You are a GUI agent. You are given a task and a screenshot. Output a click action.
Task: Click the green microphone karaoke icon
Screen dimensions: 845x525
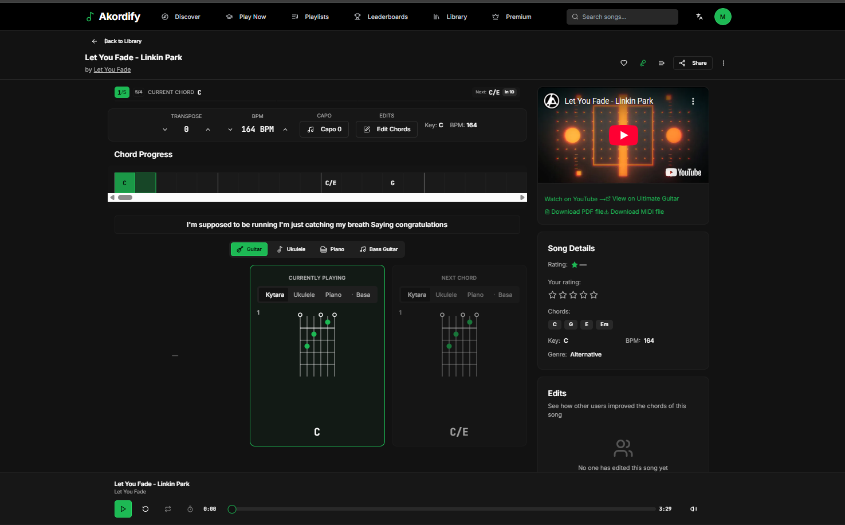(x=642, y=63)
